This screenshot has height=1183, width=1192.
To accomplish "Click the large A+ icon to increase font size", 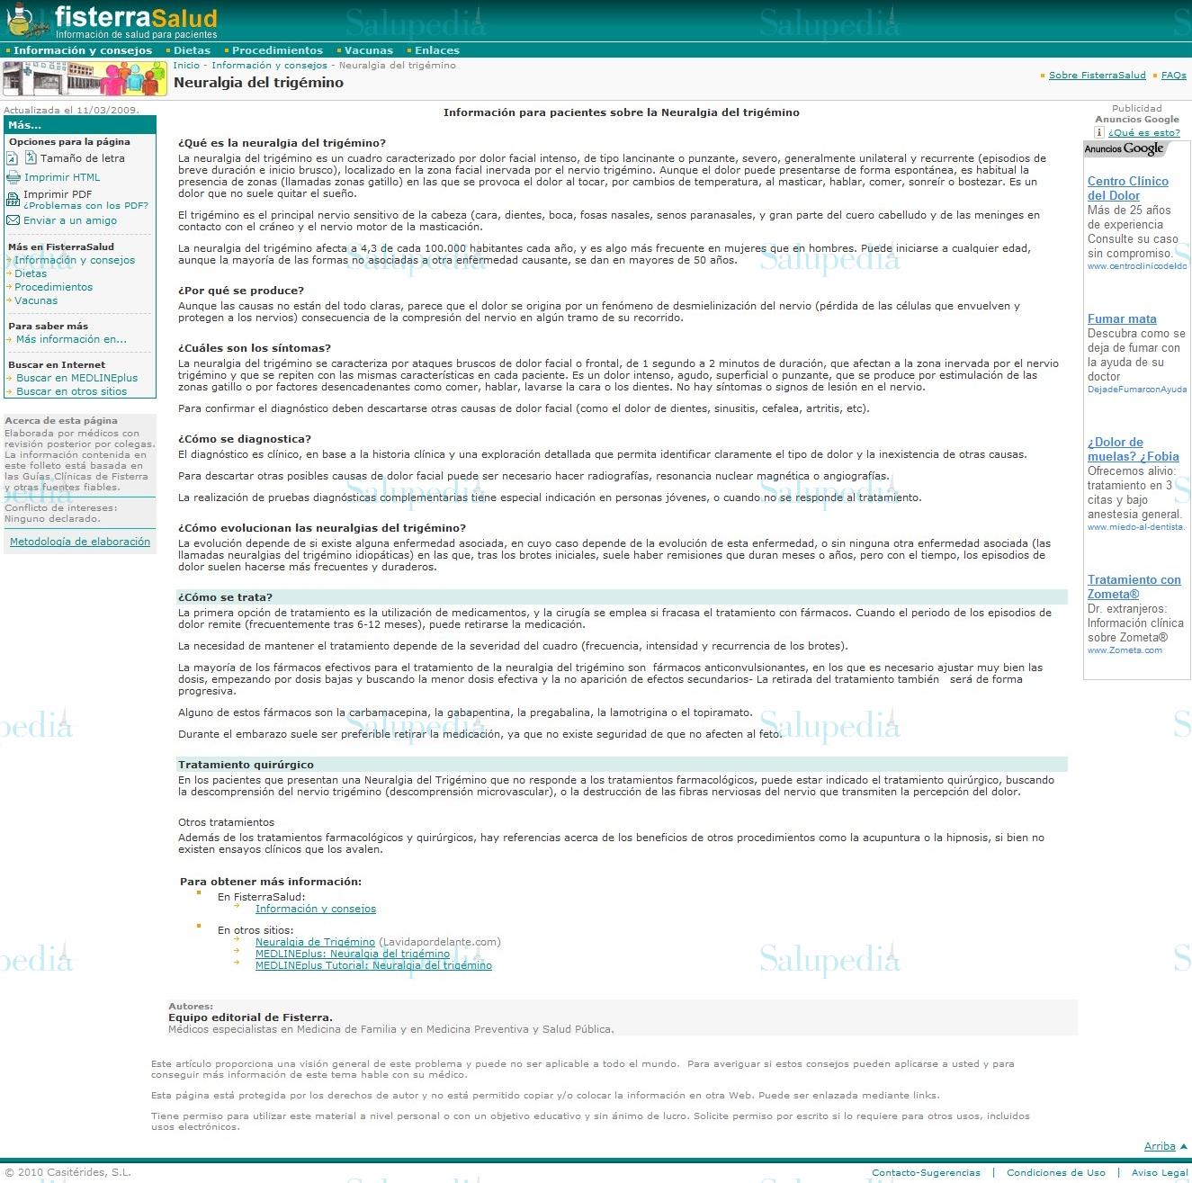I will (x=31, y=158).
